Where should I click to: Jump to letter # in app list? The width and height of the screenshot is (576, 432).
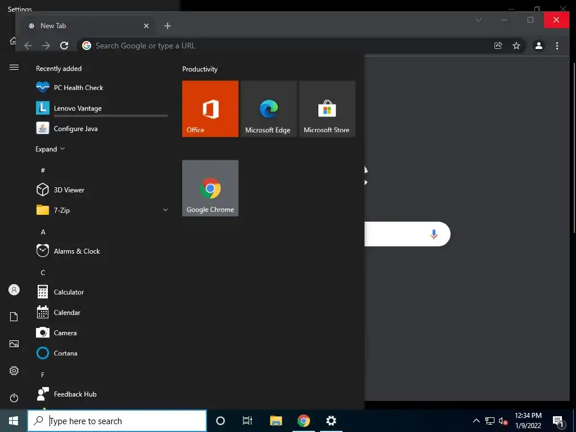coord(43,170)
